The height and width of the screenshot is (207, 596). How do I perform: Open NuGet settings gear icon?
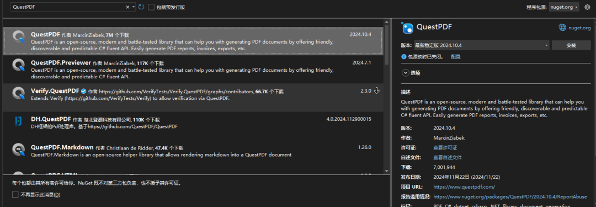(x=587, y=7)
